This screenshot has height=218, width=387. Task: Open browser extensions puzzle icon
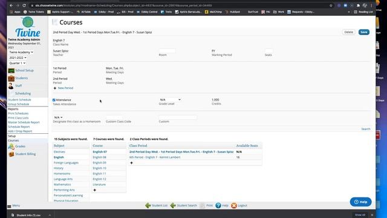pyautogui.click(x=358, y=5)
